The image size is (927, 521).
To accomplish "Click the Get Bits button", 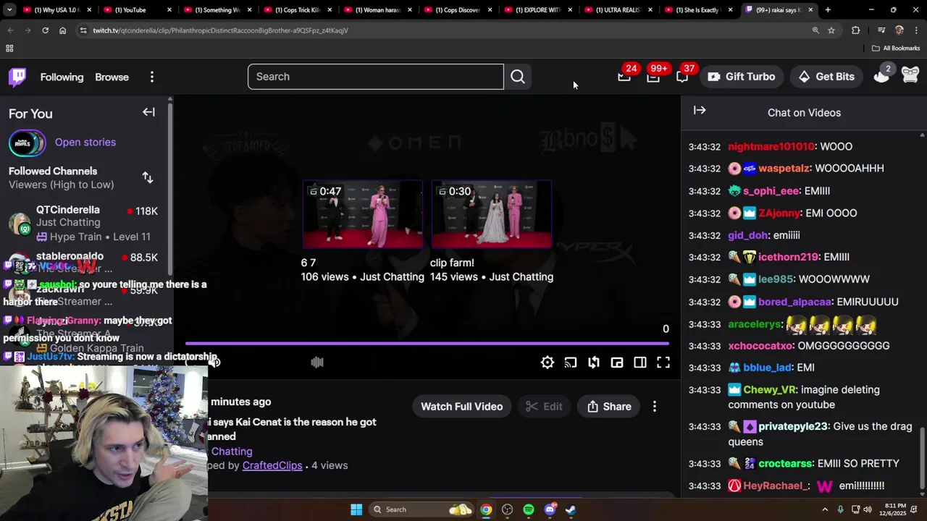I will pos(827,77).
